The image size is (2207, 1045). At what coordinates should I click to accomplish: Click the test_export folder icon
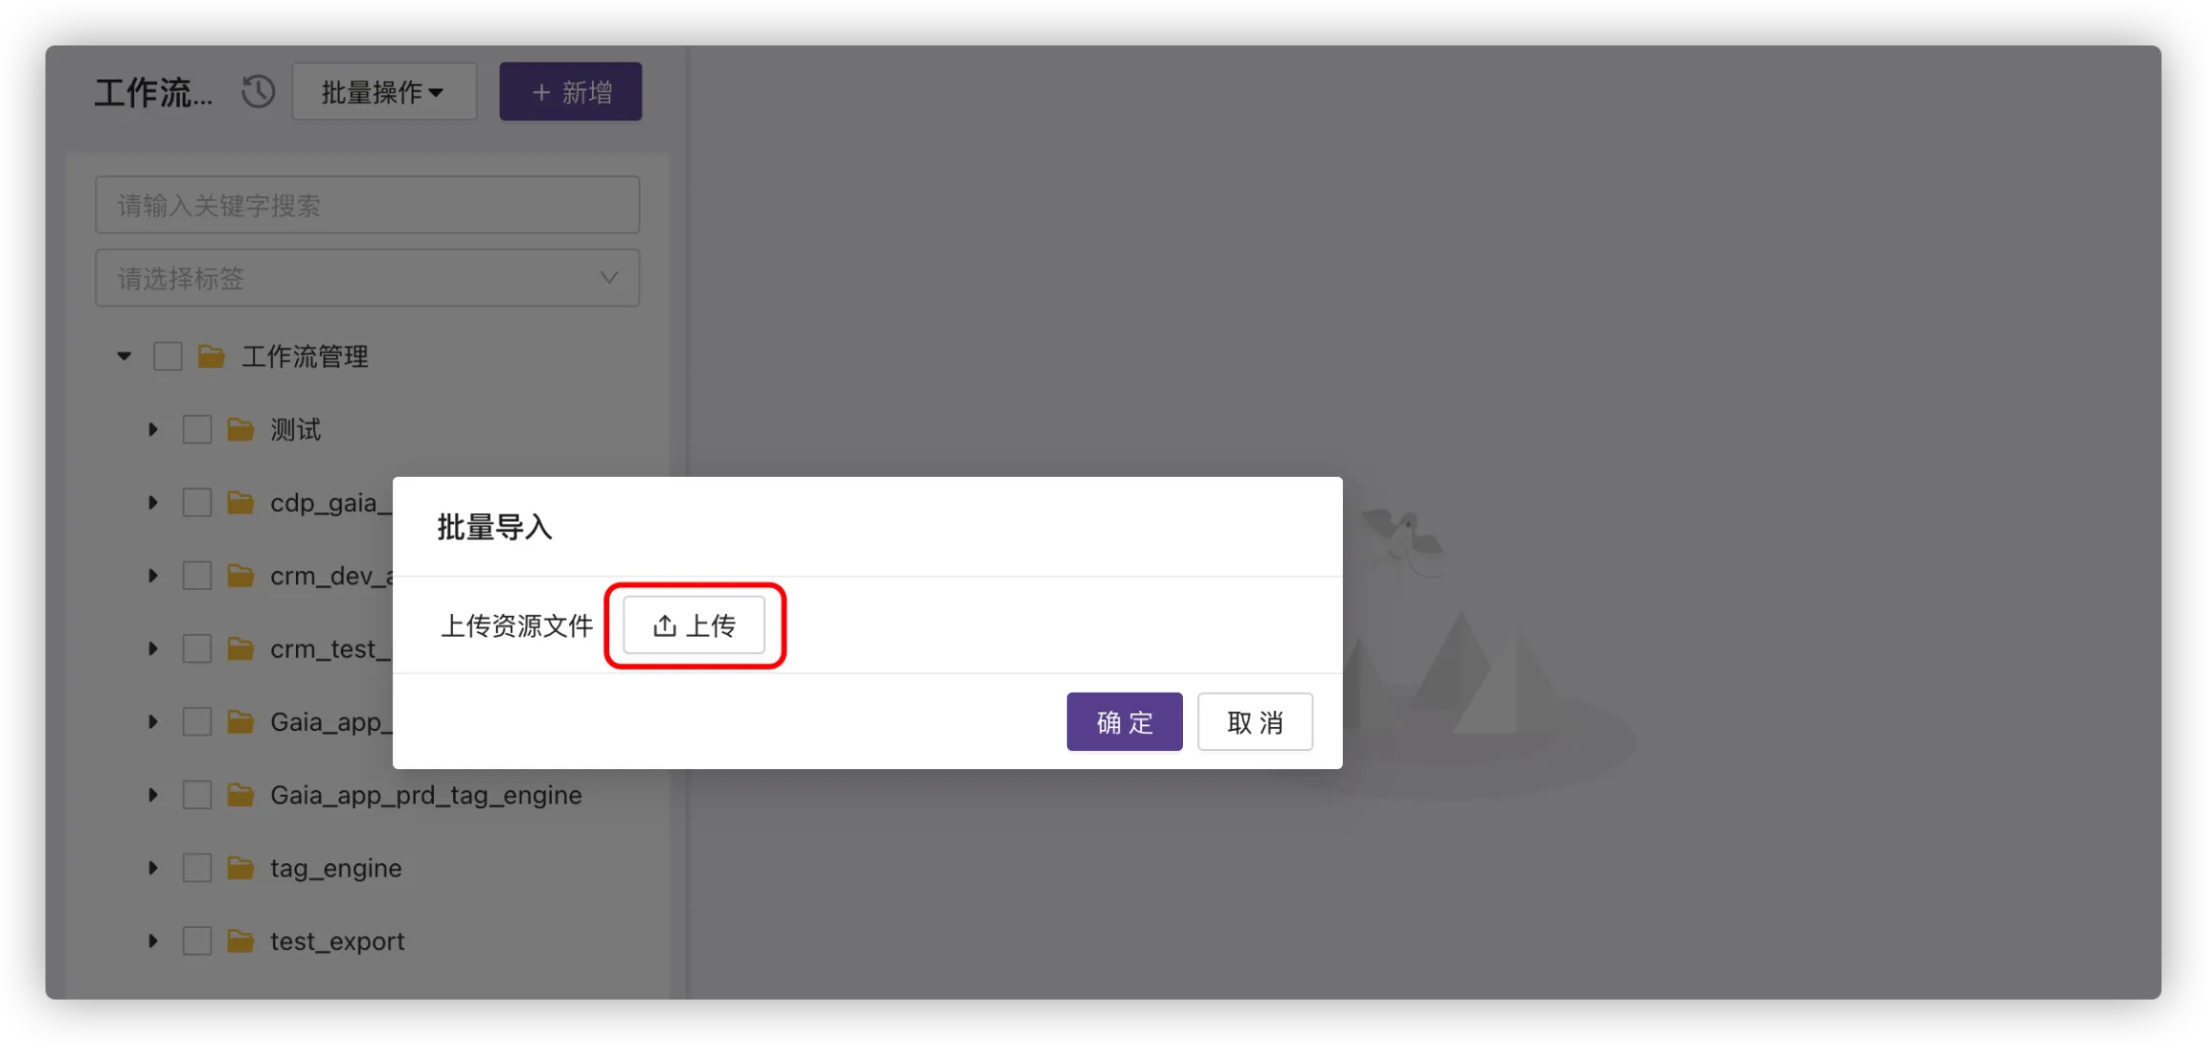[240, 942]
